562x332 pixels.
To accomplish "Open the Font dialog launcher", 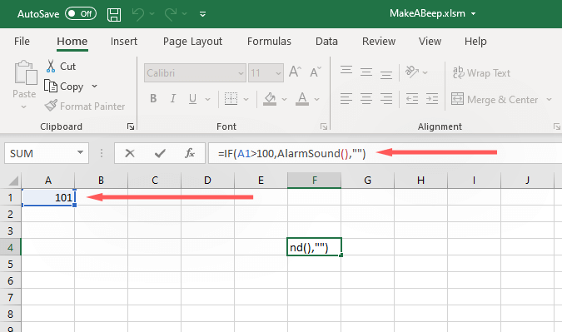I will pos(324,126).
